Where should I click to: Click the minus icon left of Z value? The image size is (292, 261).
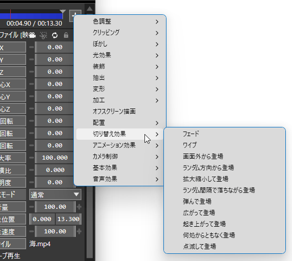click(31, 72)
